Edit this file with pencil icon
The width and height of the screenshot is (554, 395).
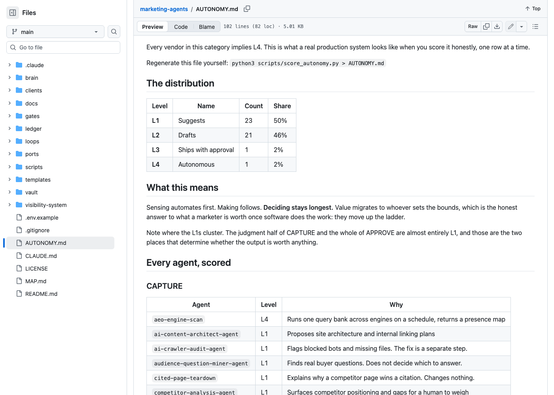tap(511, 26)
